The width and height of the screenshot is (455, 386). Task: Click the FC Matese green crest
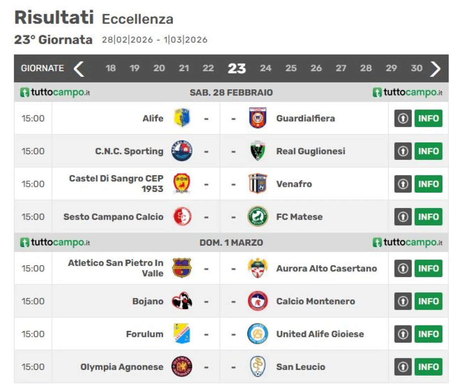point(258,217)
